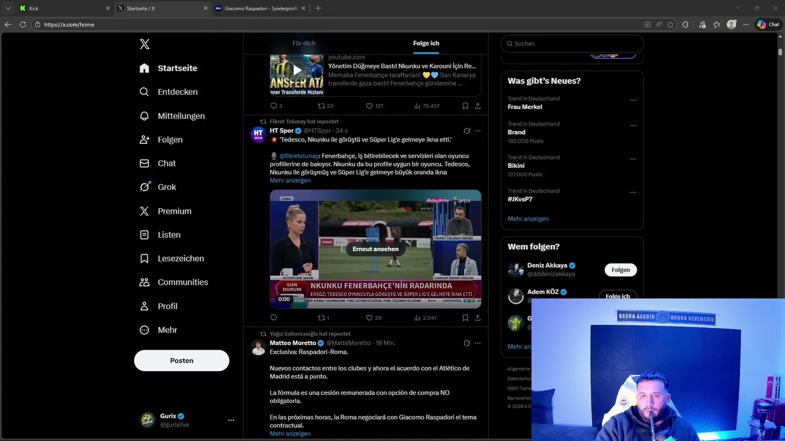This screenshot has height=441, width=785.
Task: Open more options for #JKvsP7 trend
Action: click(633, 192)
